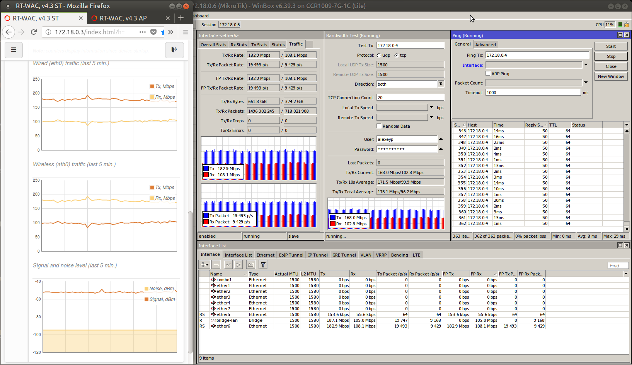This screenshot has width=632, height=365.
Task: Reload the Firefox page
Action: [34, 32]
